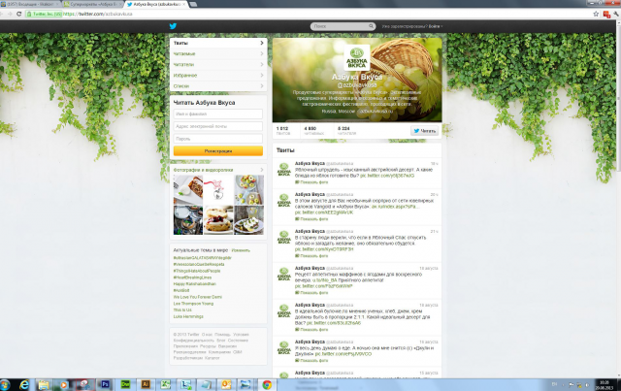Click Изменить link beside trending topics
This screenshot has width=621, height=391.
click(x=241, y=250)
